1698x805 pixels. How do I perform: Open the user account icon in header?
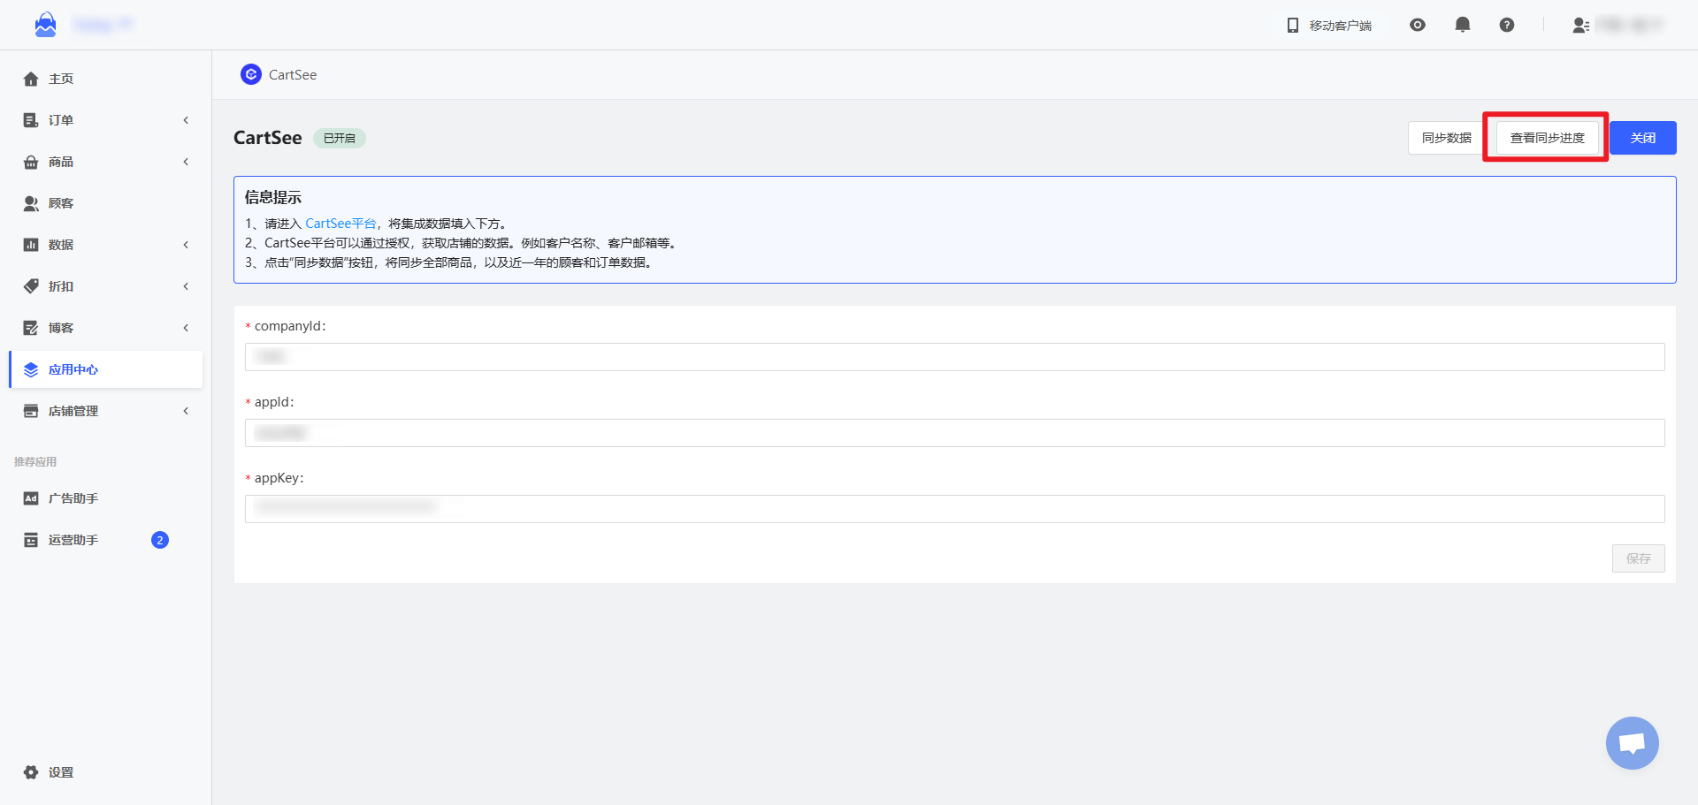coord(1580,26)
